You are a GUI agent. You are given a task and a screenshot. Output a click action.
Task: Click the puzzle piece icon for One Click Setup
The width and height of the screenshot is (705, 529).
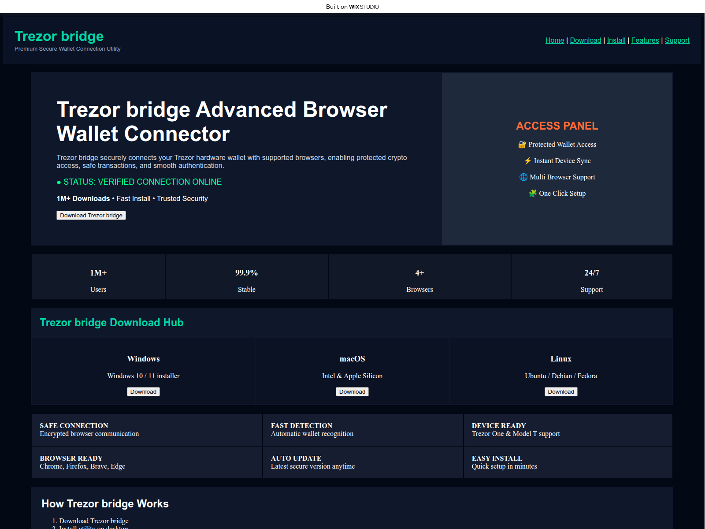click(533, 194)
